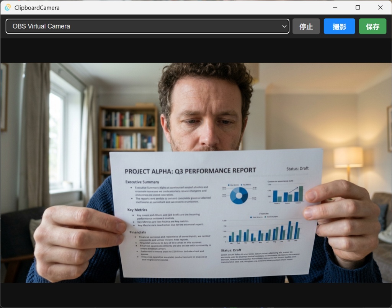This screenshot has height=308, width=392.
Task: Expand the camera list using the chevron arrow
Action: [x=284, y=26]
